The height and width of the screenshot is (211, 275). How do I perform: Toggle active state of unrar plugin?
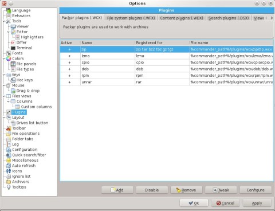pyautogui.click(x=69, y=82)
